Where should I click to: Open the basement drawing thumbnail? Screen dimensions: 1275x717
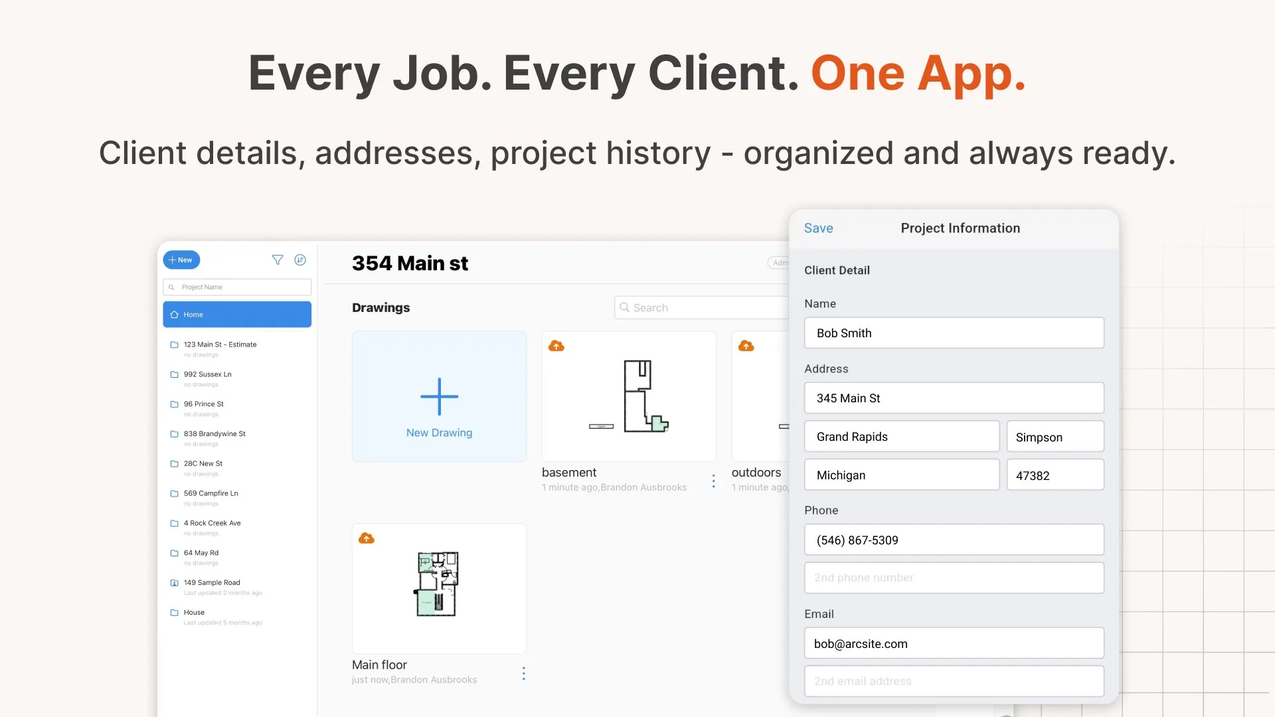(629, 396)
